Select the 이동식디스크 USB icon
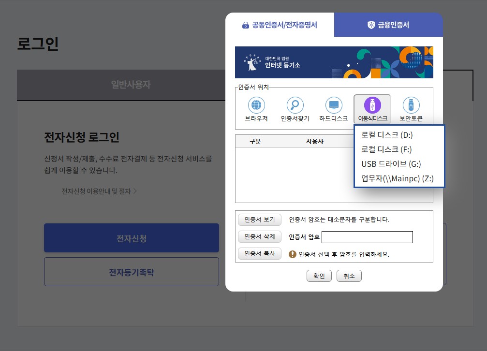 [x=372, y=105]
